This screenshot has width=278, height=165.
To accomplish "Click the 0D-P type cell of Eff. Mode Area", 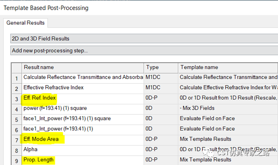I will pos(151,139).
